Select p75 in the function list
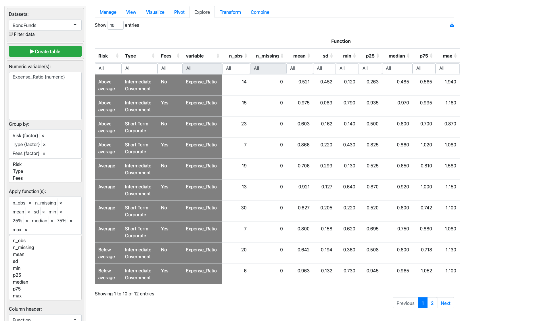The image size is (552, 321). point(17,289)
